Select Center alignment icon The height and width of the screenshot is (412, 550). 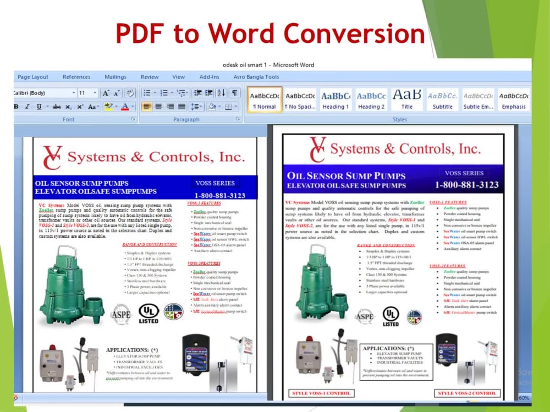[x=158, y=107]
